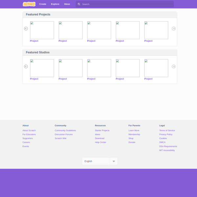
Task: Go to the Explore page
Action: pos(55,4)
